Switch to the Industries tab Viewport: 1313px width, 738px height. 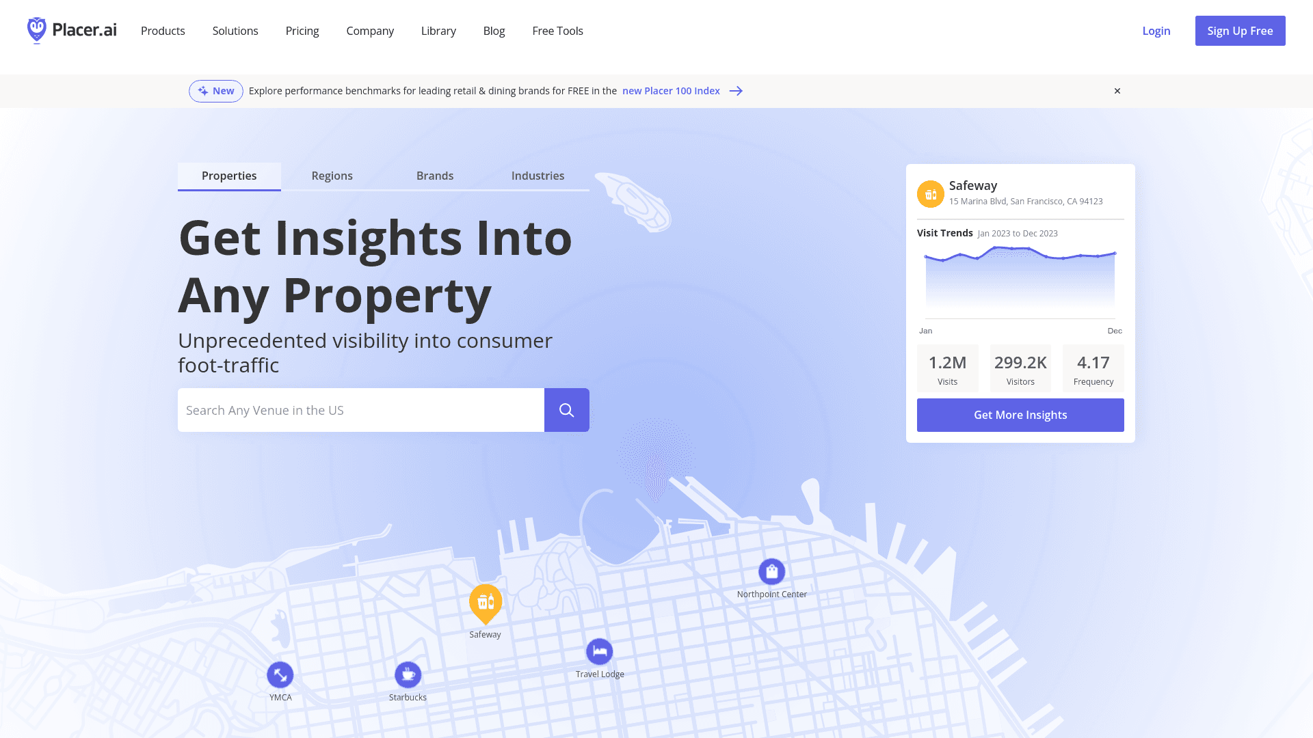click(x=538, y=176)
